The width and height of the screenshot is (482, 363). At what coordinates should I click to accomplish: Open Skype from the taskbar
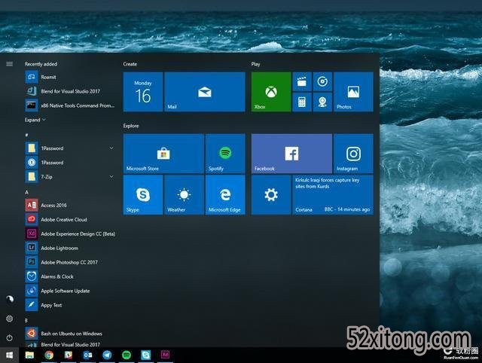point(145,355)
